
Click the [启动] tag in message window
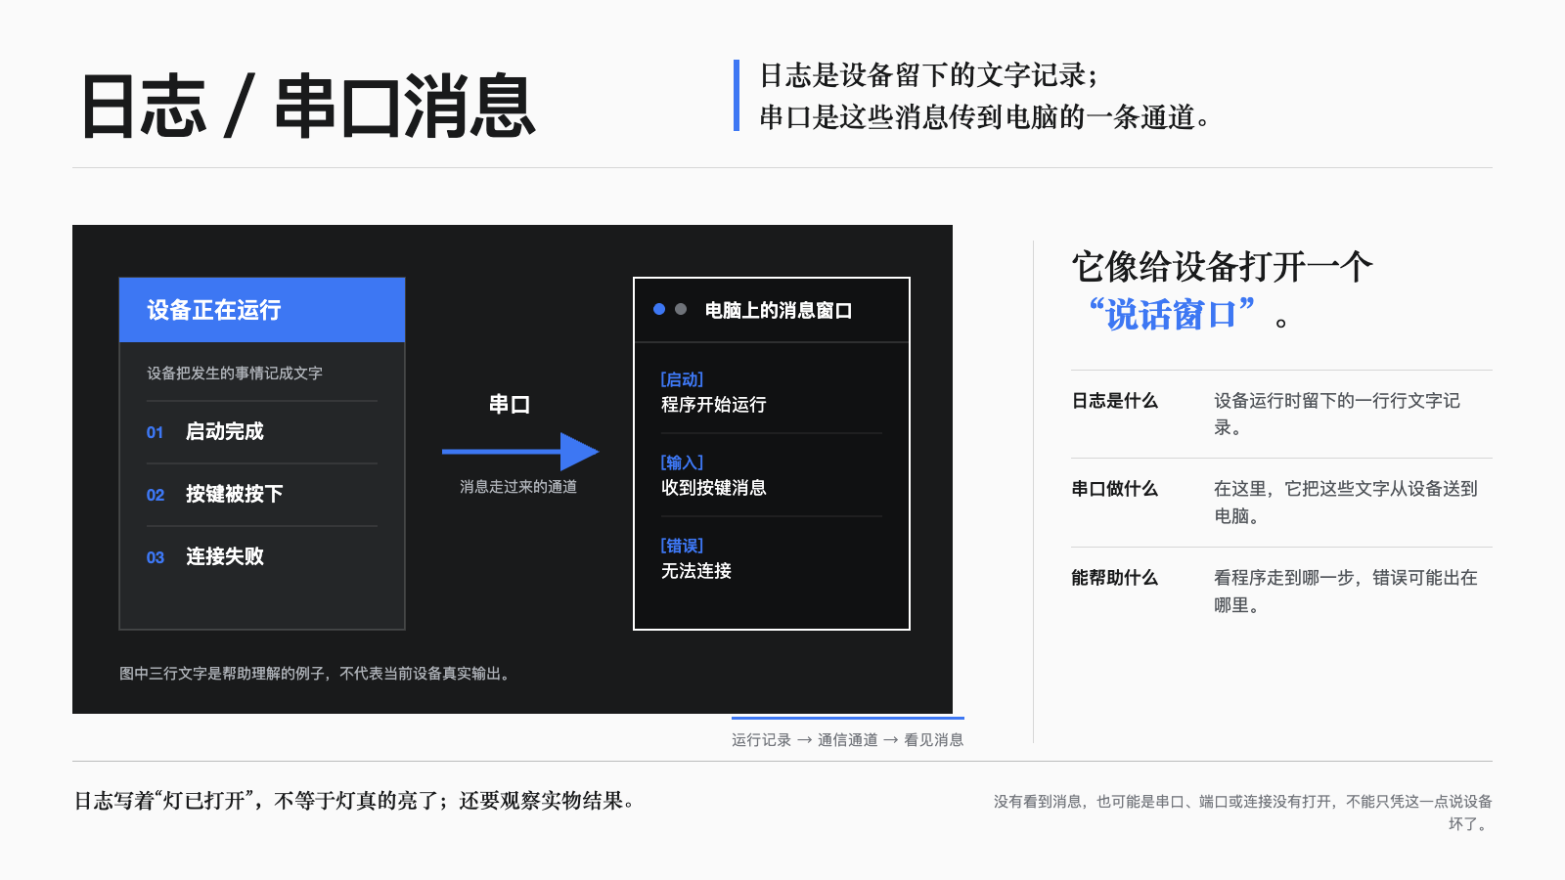coord(682,379)
